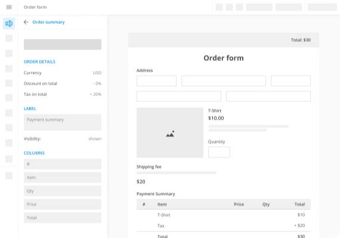
Task: Click the Order form title in the preview
Action: [224, 58]
